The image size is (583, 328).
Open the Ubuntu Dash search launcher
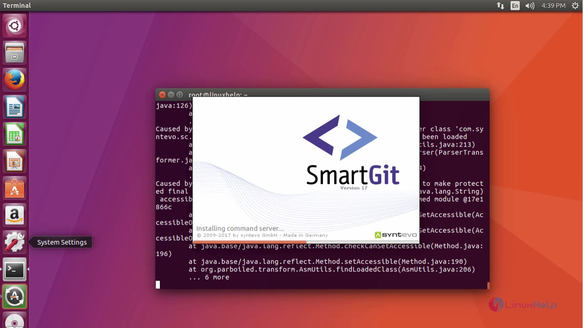tap(15, 26)
